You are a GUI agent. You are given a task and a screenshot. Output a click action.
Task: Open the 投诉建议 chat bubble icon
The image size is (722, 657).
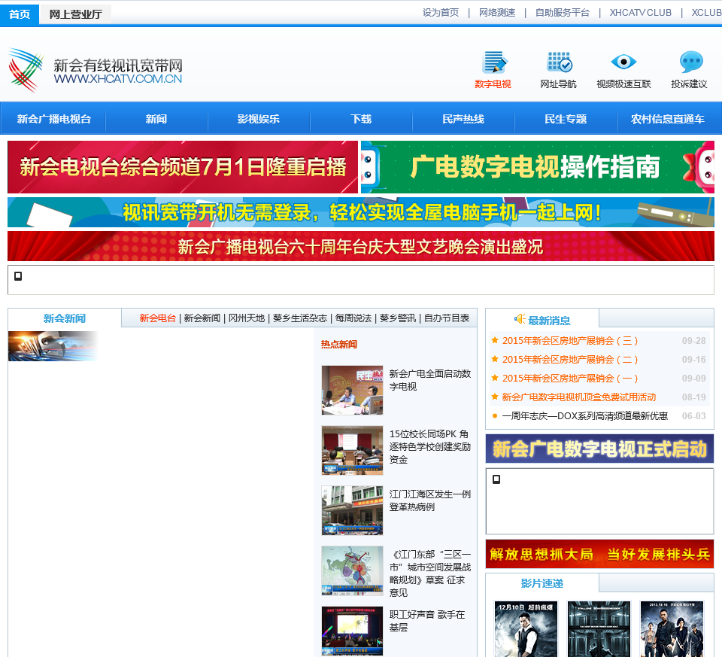[690, 62]
